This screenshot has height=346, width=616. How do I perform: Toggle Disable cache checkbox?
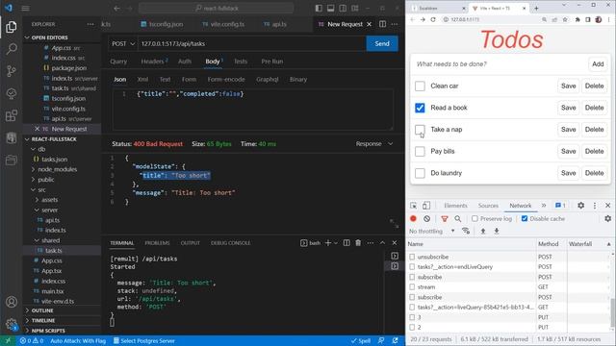click(x=525, y=218)
